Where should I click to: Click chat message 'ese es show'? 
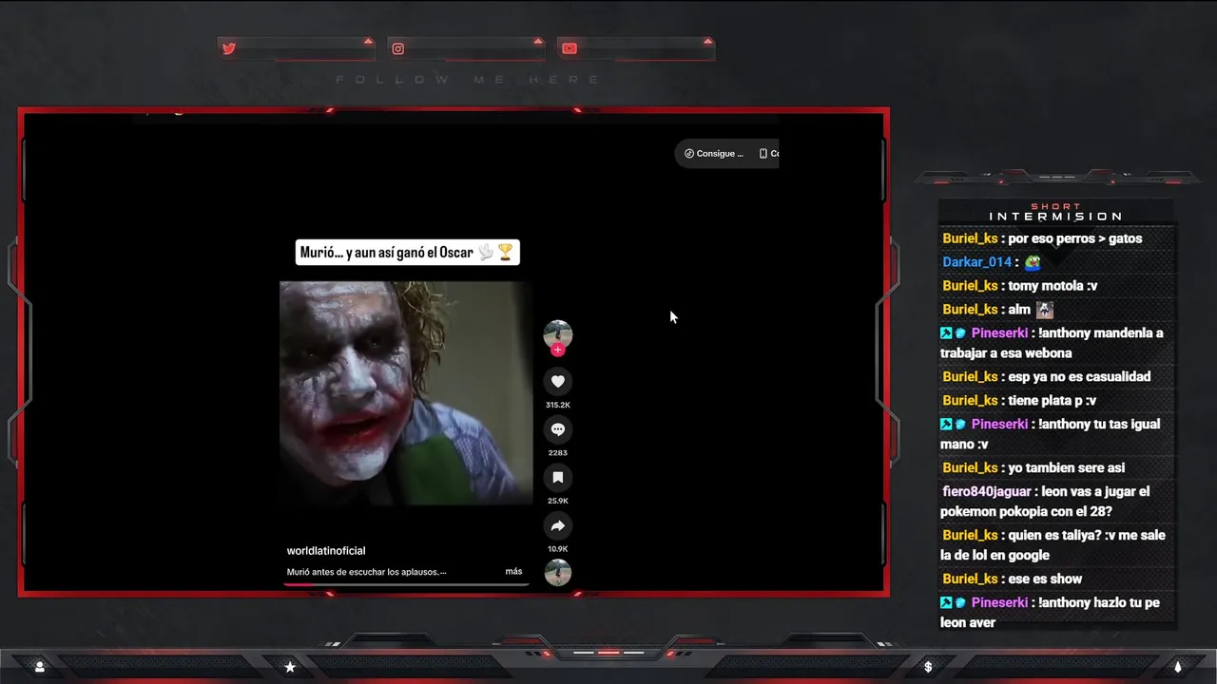pyautogui.click(x=1045, y=579)
